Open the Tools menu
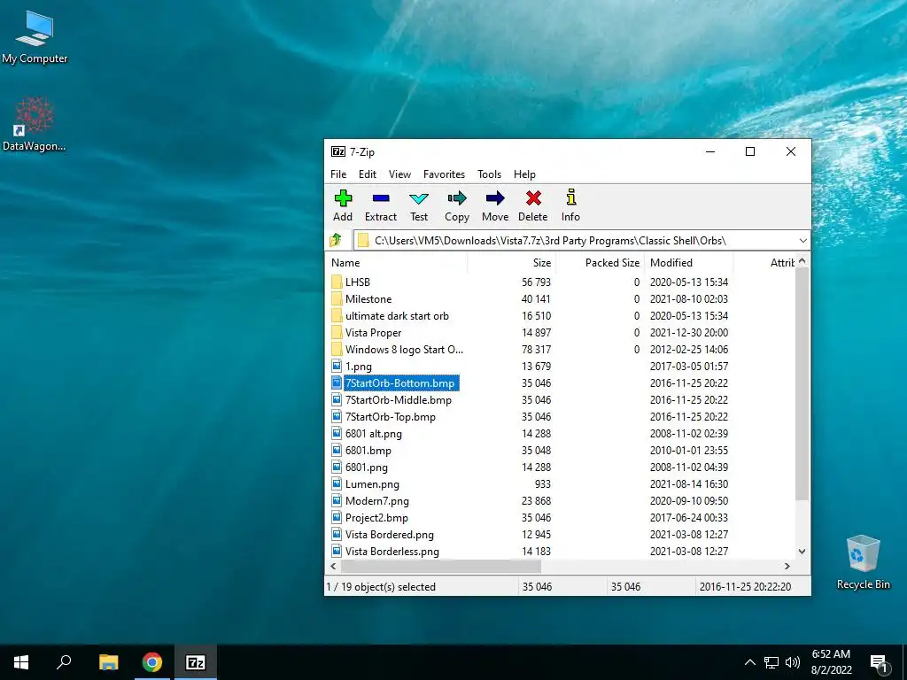 [489, 174]
